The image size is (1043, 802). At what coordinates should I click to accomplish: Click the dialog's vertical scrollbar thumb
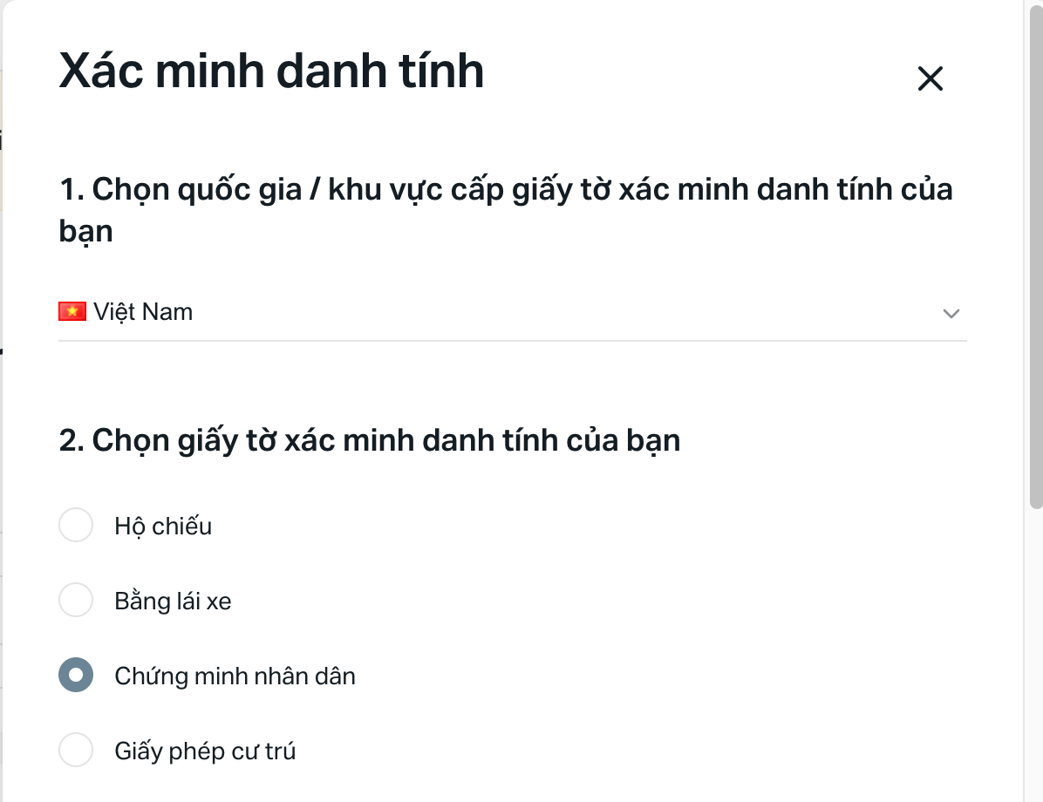(1035, 262)
